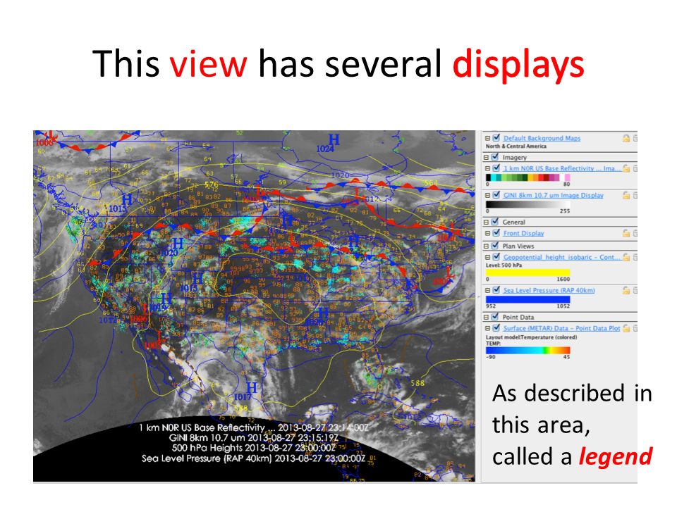Toggle the Point Data category checkbox
Viewport: 677px width, 507px height.
pyautogui.click(x=495, y=316)
